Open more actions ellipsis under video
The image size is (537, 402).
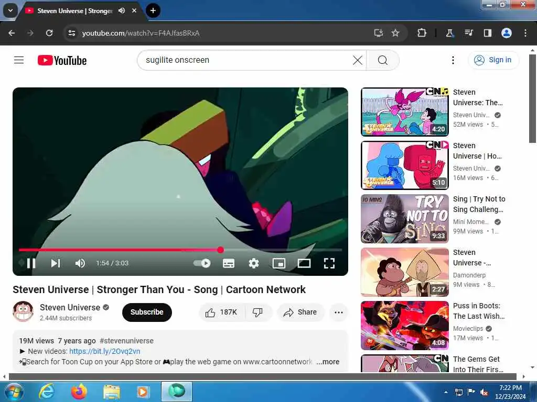click(338, 312)
